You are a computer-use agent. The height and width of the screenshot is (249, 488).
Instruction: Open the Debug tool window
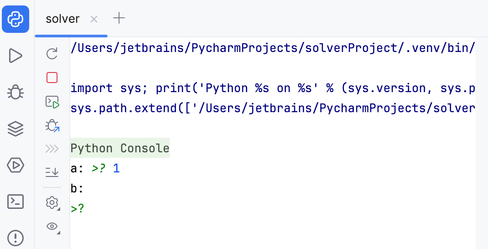click(x=16, y=93)
